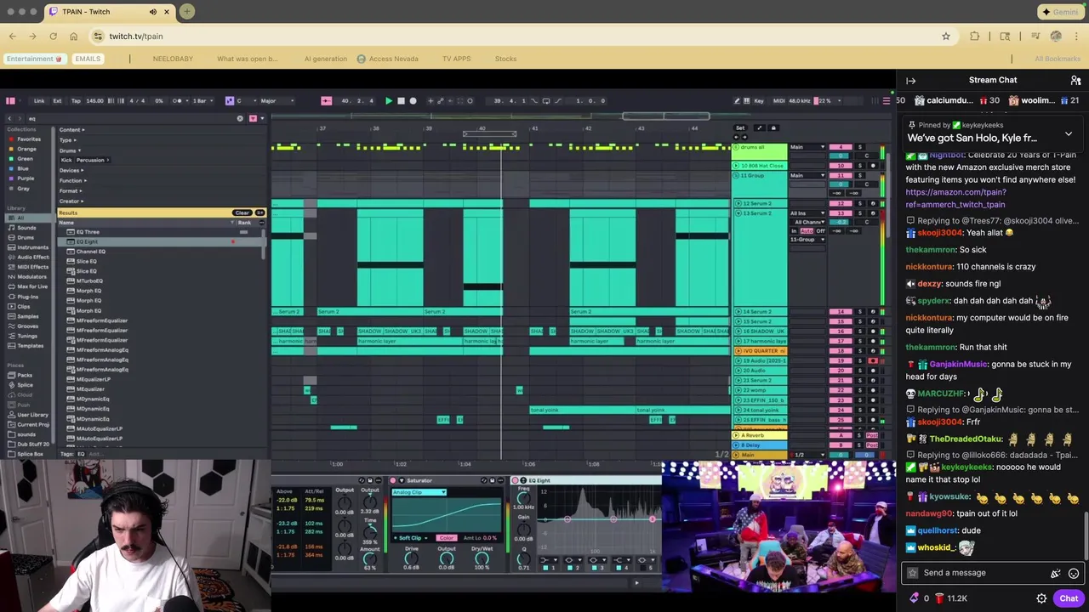Select the 145.00 tempo field
The height and width of the screenshot is (612, 1089).
pos(94,101)
